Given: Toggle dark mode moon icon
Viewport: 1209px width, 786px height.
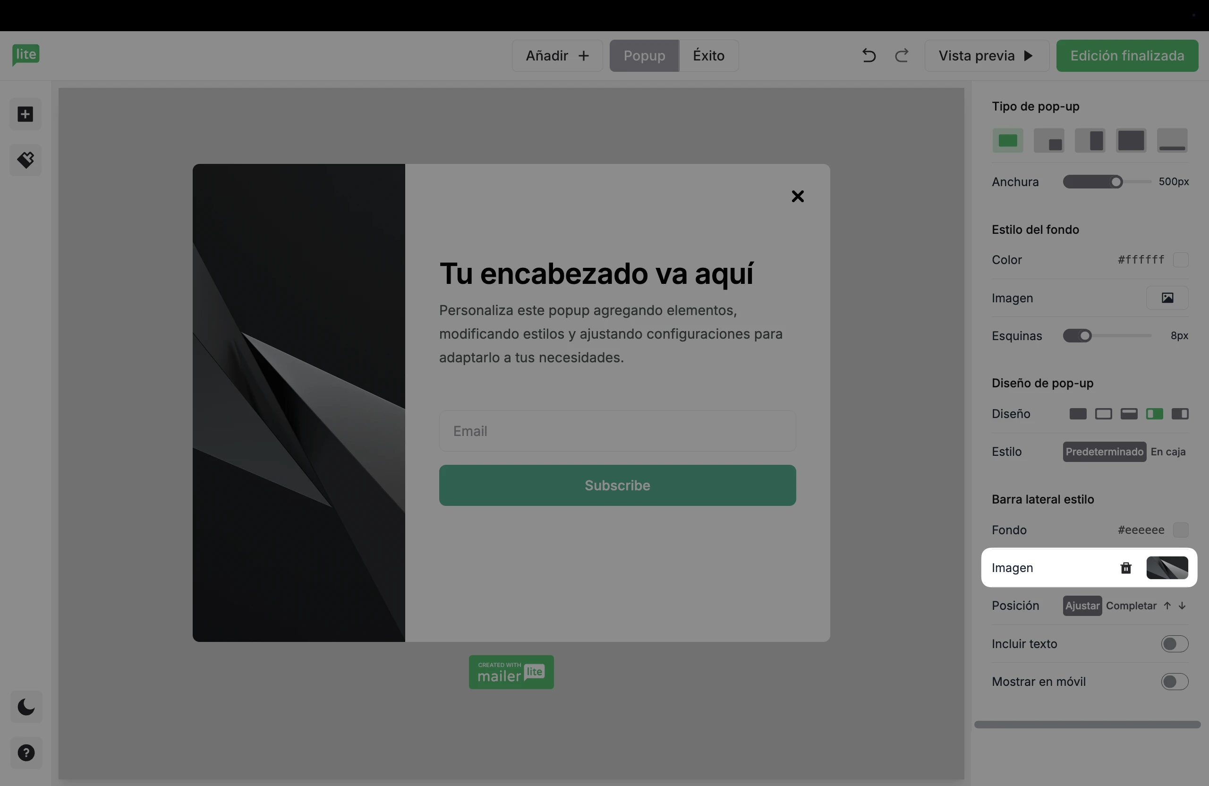Looking at the screenshot, I should [x=26, y=707].
